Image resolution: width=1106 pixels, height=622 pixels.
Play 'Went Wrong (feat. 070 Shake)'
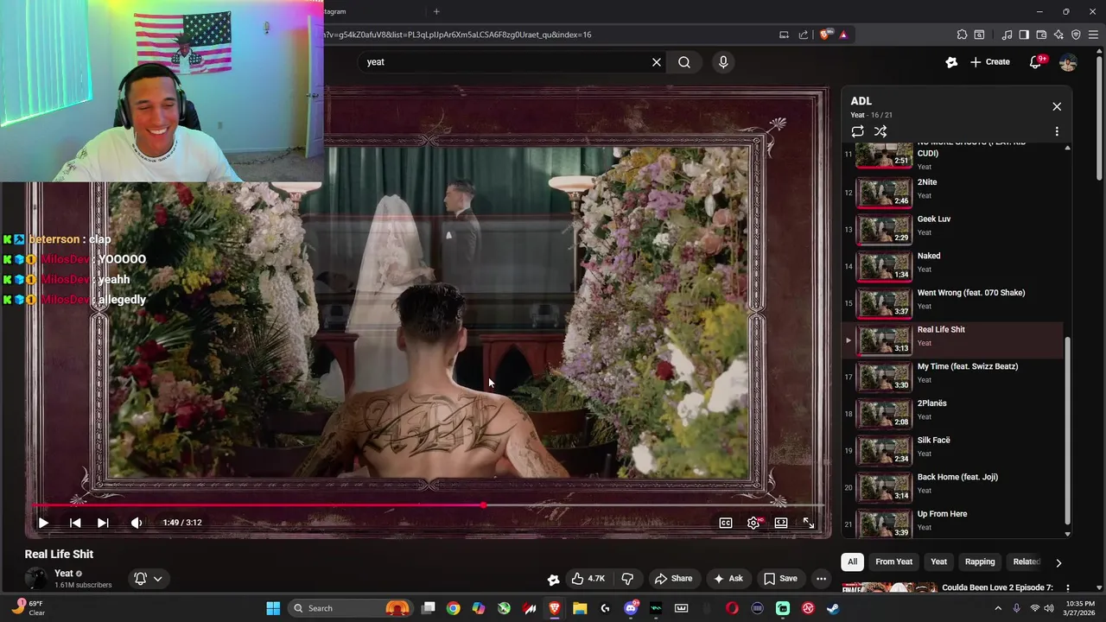(x=952, y=302)
